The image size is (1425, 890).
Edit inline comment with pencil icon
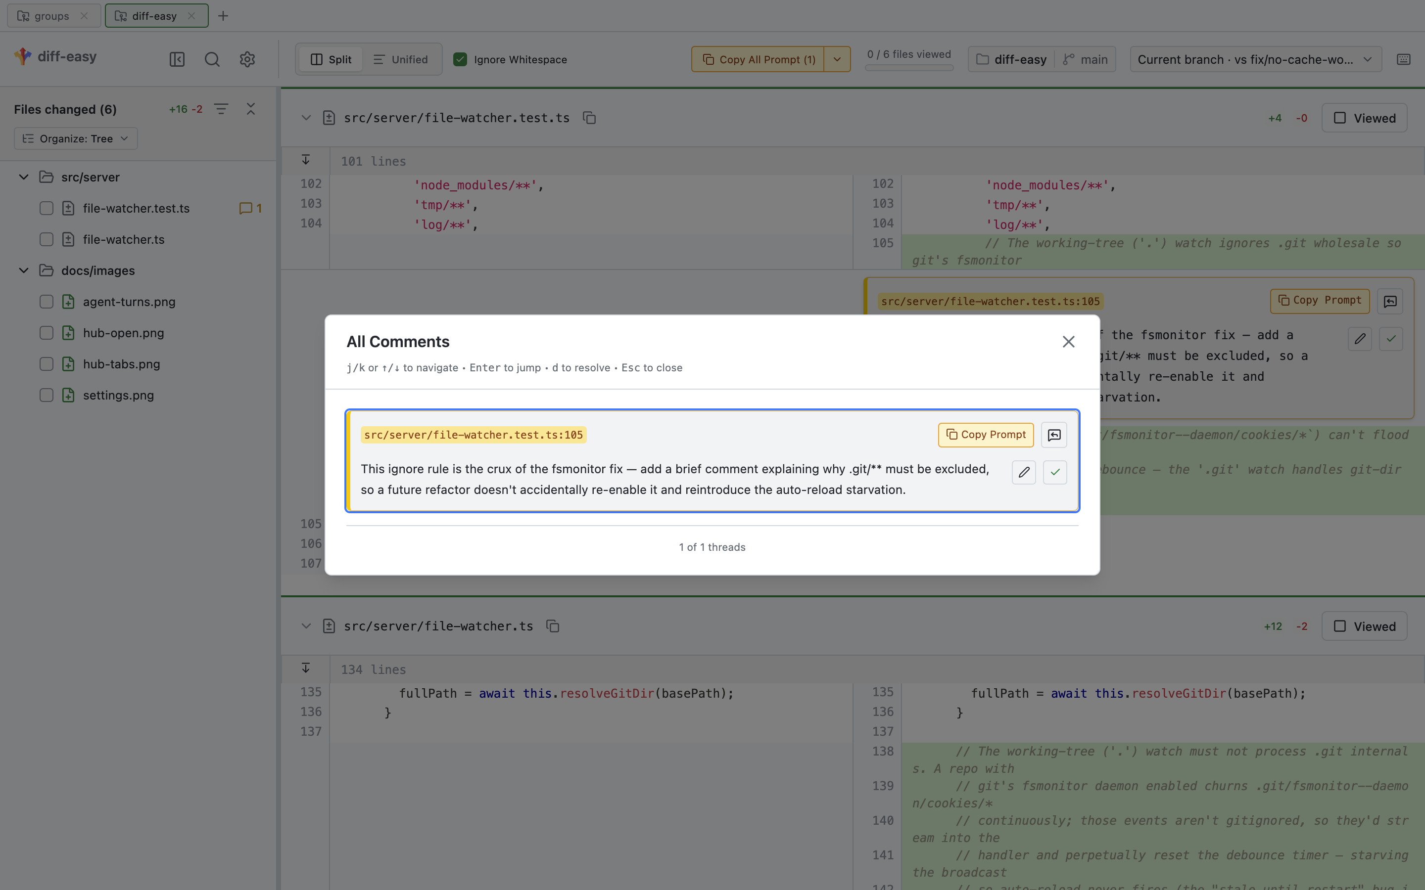1360,339
